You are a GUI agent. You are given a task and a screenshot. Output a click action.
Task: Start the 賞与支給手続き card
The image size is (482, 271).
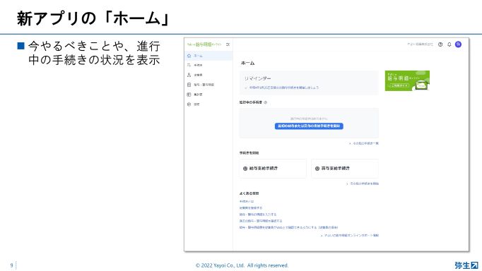click(345, 169)
